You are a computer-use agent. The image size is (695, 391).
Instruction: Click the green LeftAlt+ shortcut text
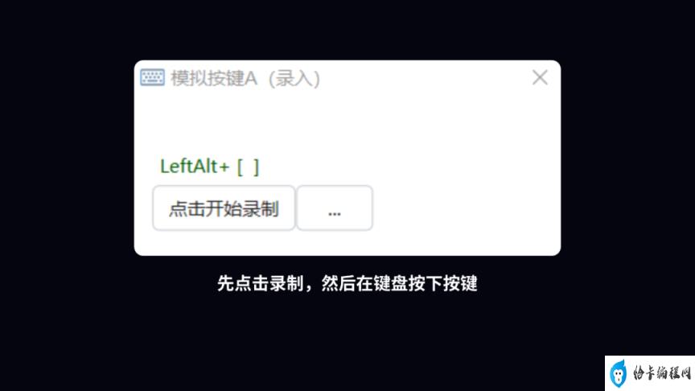[195, 167]
